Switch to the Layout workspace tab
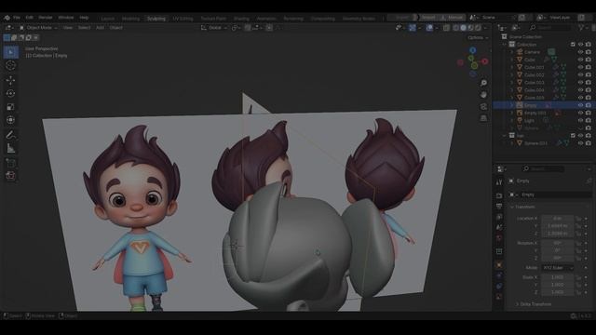596x335 pixels. [108, 19]
